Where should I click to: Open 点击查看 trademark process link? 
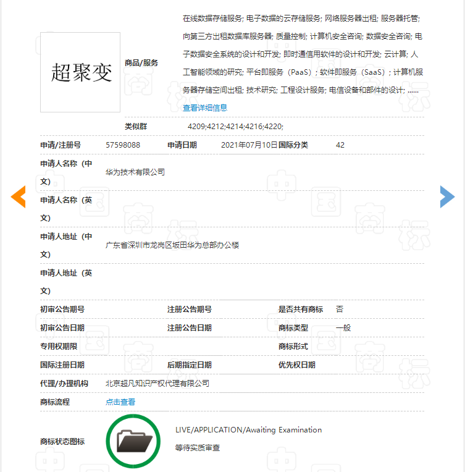[120, 402]
